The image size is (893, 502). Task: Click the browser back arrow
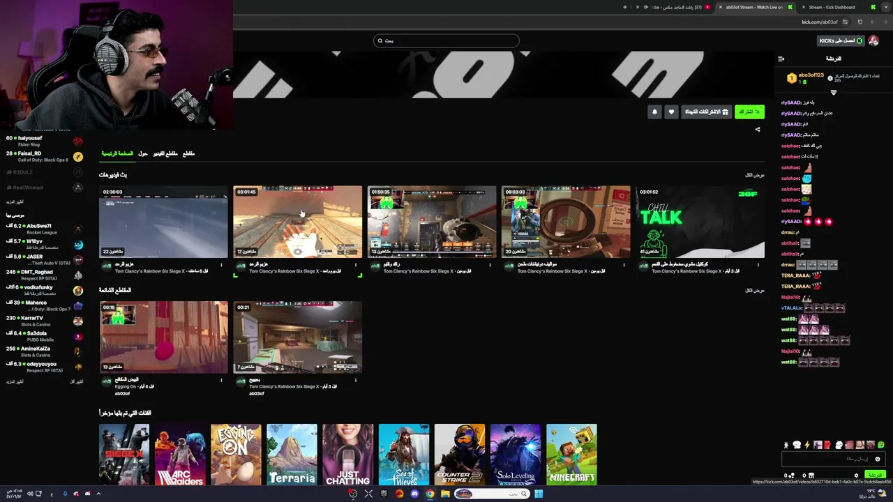pos(885,22)
